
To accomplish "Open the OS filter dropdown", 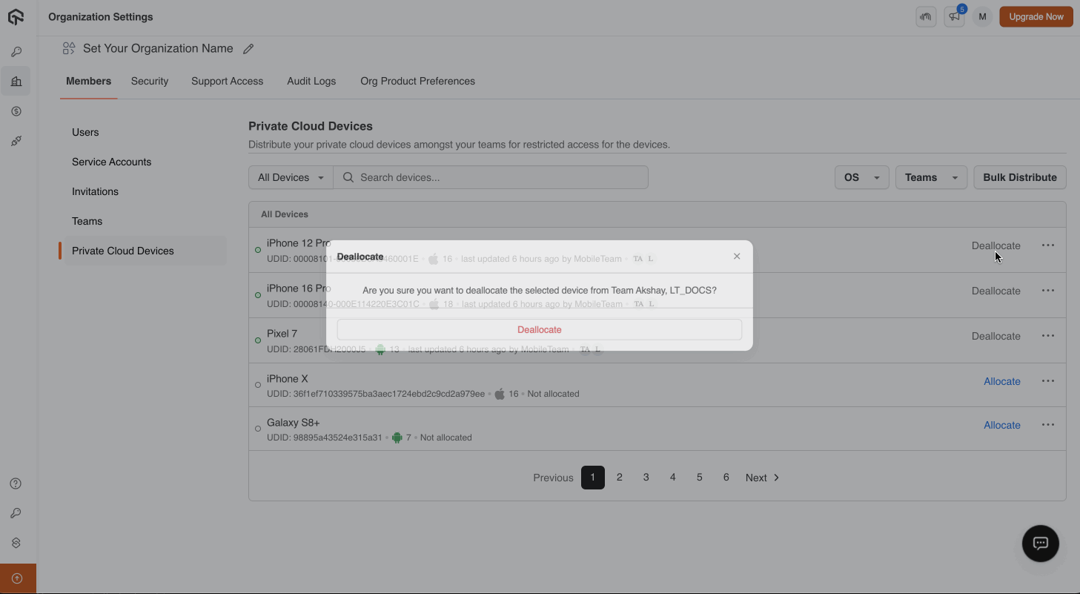I will 861,177.
